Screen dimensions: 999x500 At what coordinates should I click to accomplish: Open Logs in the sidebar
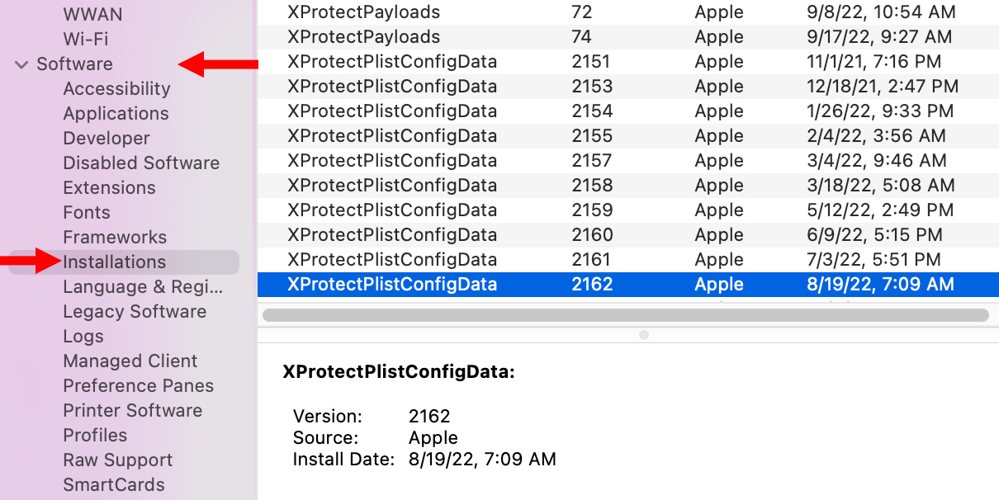coord(83,337)
